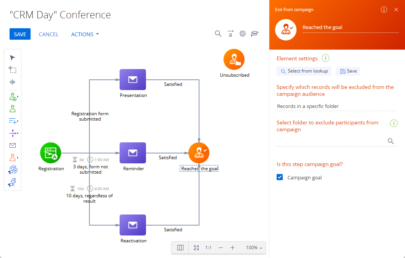Screen dimensions: 405x258
Task: Uncheck the Campaign goal checkbox
Action: tap(280, 177)
